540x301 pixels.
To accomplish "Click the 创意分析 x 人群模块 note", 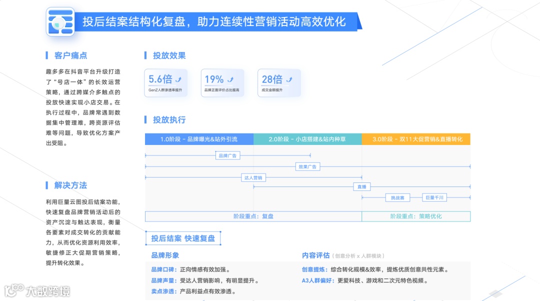I will [x=358, y=256].
